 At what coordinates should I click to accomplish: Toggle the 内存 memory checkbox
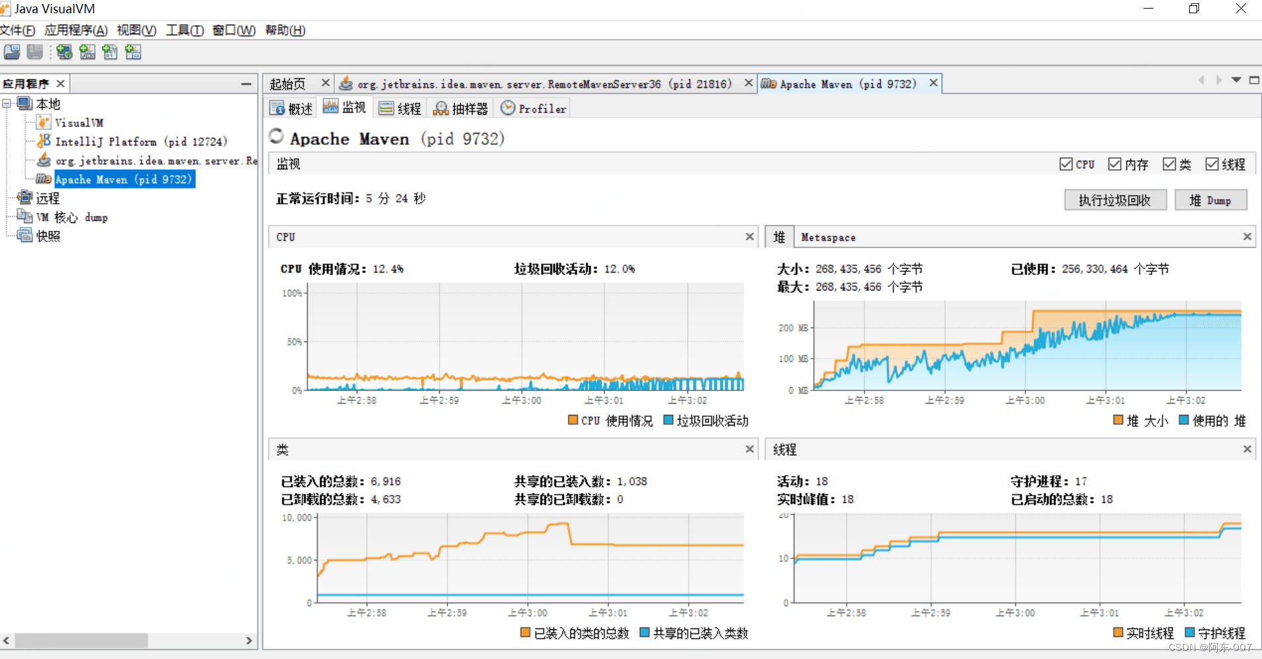(x=1115, y=164)
